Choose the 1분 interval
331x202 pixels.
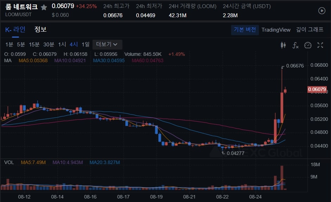point(9,45)
